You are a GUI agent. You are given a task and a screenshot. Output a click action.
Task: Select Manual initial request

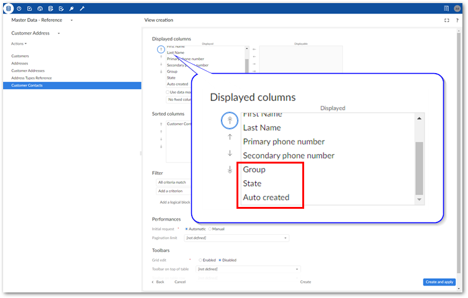pyautogui.click(x=210, y=229)
